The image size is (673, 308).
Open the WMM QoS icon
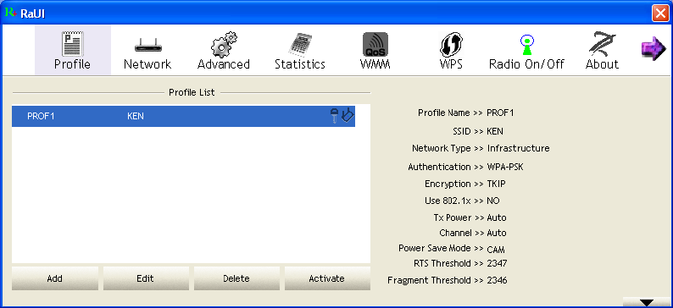[x=375, y=45]
